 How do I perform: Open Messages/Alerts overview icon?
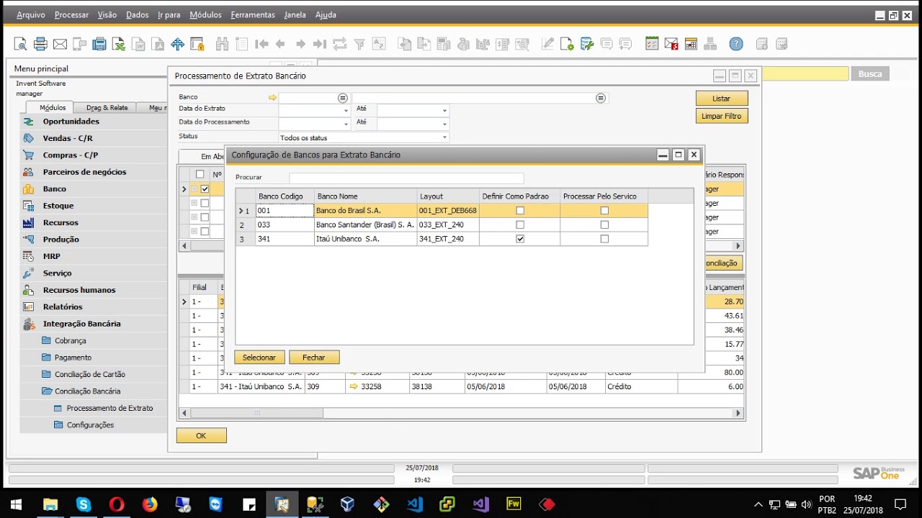pyautogui.click(x=671, y=44)
